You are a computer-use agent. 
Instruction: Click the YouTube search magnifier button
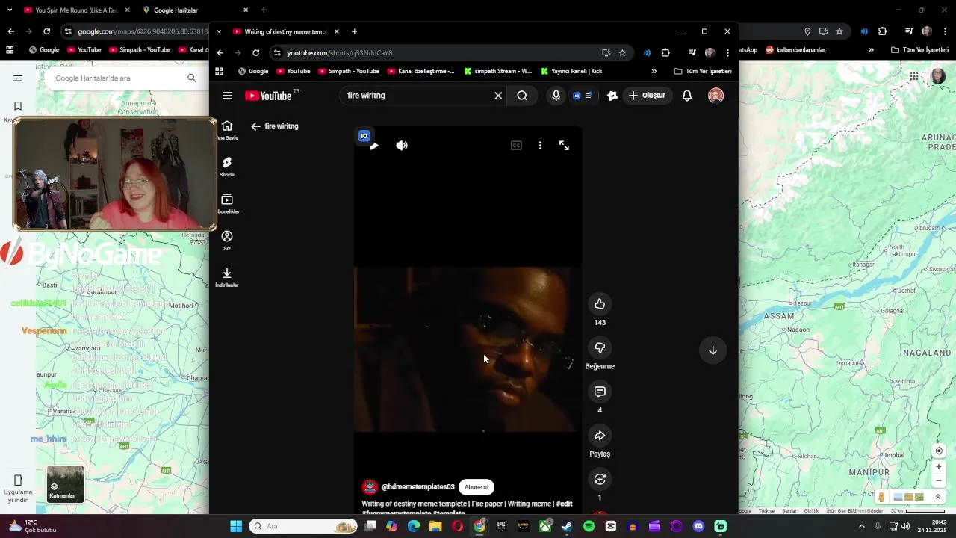pyautogui.click(x=522, y=96)
